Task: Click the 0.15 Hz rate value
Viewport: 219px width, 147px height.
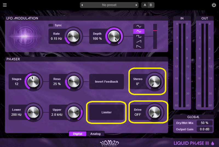Action: (x=56, y=39)
